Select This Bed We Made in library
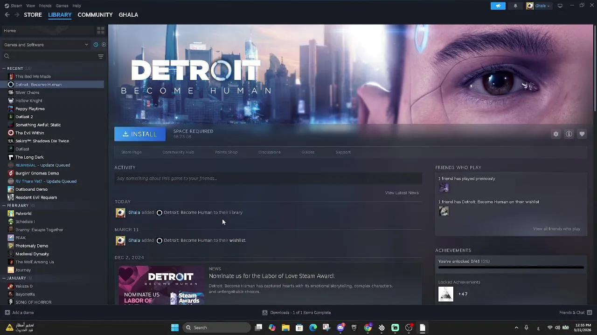597x335 pixels. (33, 76)
